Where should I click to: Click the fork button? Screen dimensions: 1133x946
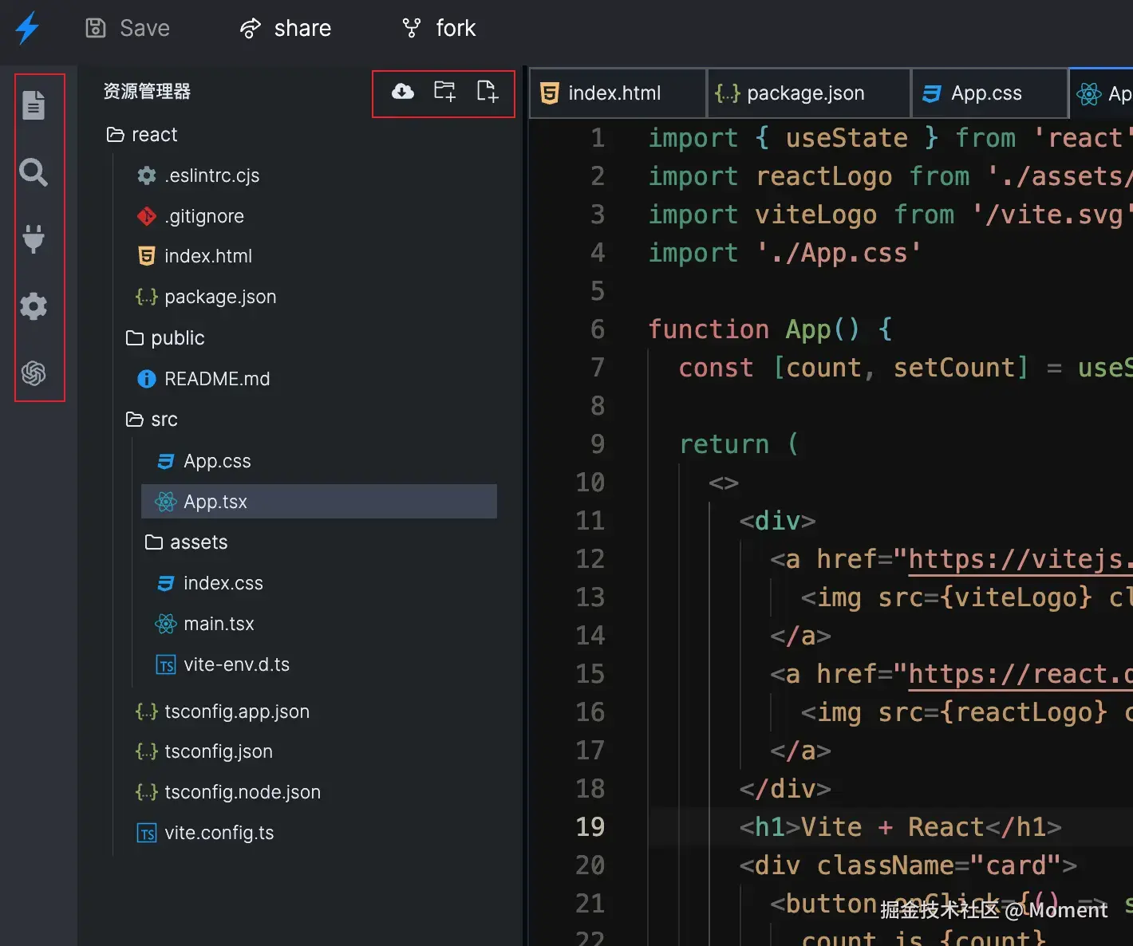(438, 28)
